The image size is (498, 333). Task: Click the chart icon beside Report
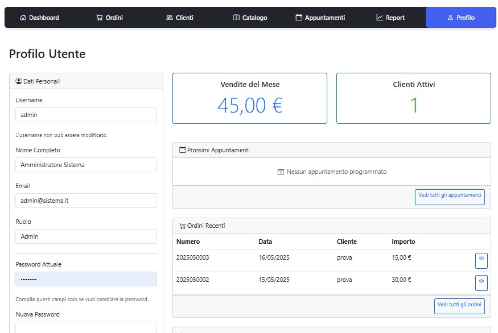pyautogui.click(x=380, y=18)
